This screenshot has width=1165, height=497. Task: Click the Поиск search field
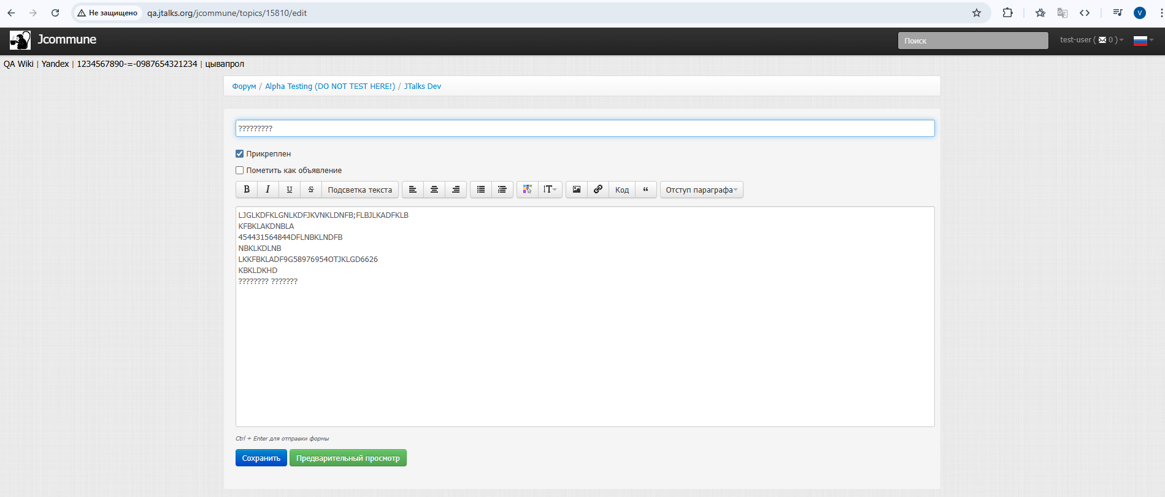click(972, 40)
